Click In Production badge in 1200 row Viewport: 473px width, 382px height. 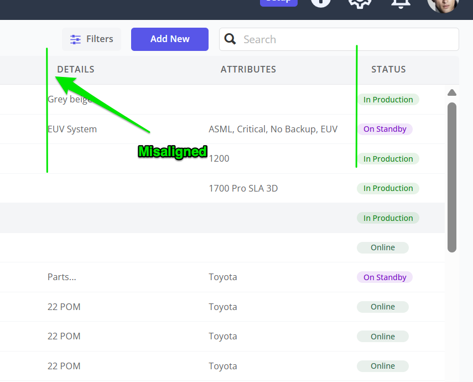tap(388, 159)
